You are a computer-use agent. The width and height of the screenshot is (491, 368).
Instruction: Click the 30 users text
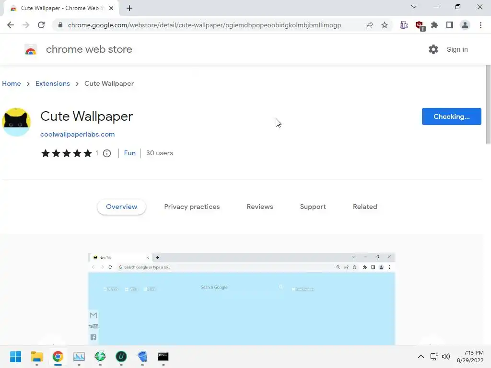(159, 153)
